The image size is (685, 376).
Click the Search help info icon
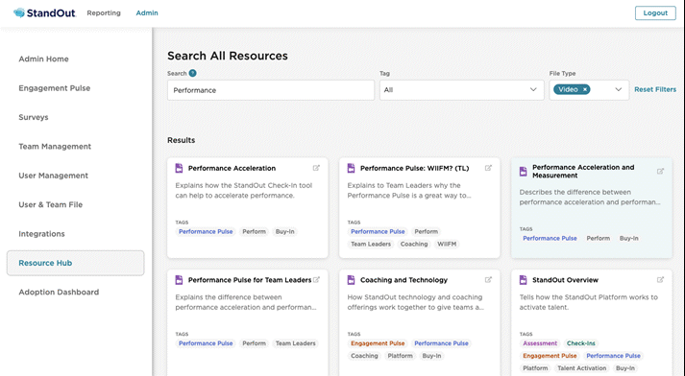(x=193, y=73)
